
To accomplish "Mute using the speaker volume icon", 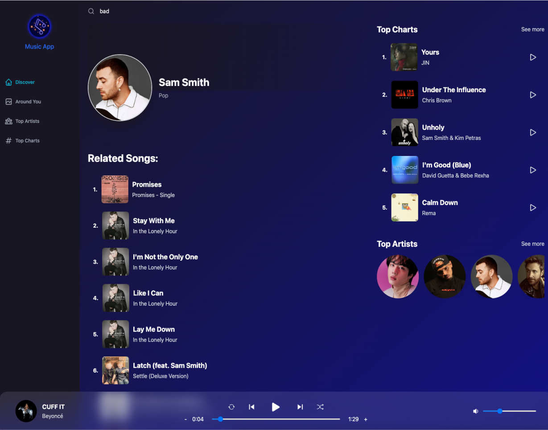I will [x=476, y=411].
